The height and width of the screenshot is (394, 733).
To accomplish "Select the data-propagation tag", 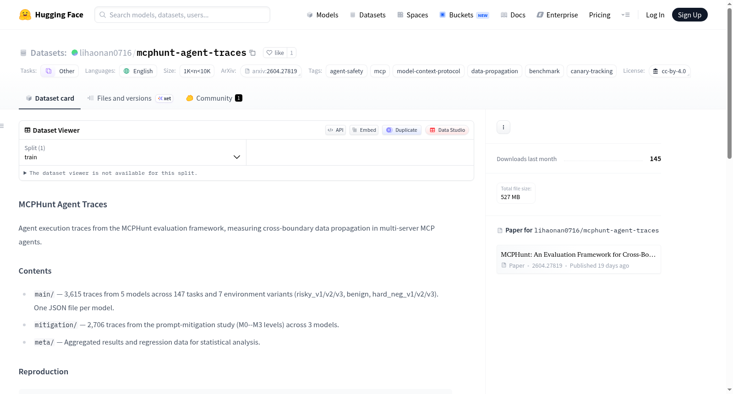I will point(495,71).
